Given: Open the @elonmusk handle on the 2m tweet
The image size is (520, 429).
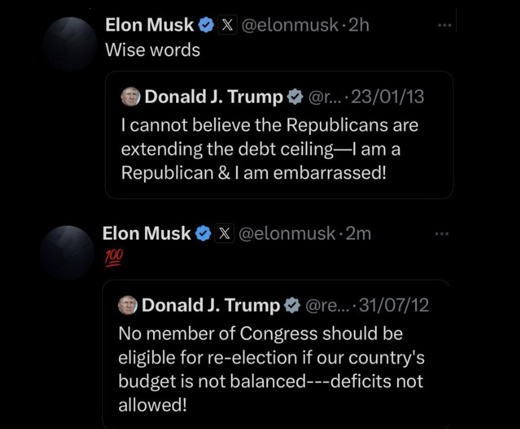Looking at the screenshot, I should pyautogui.click(x=287, y=234).
